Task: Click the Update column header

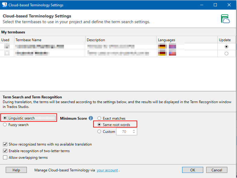Action: (226, 40)
